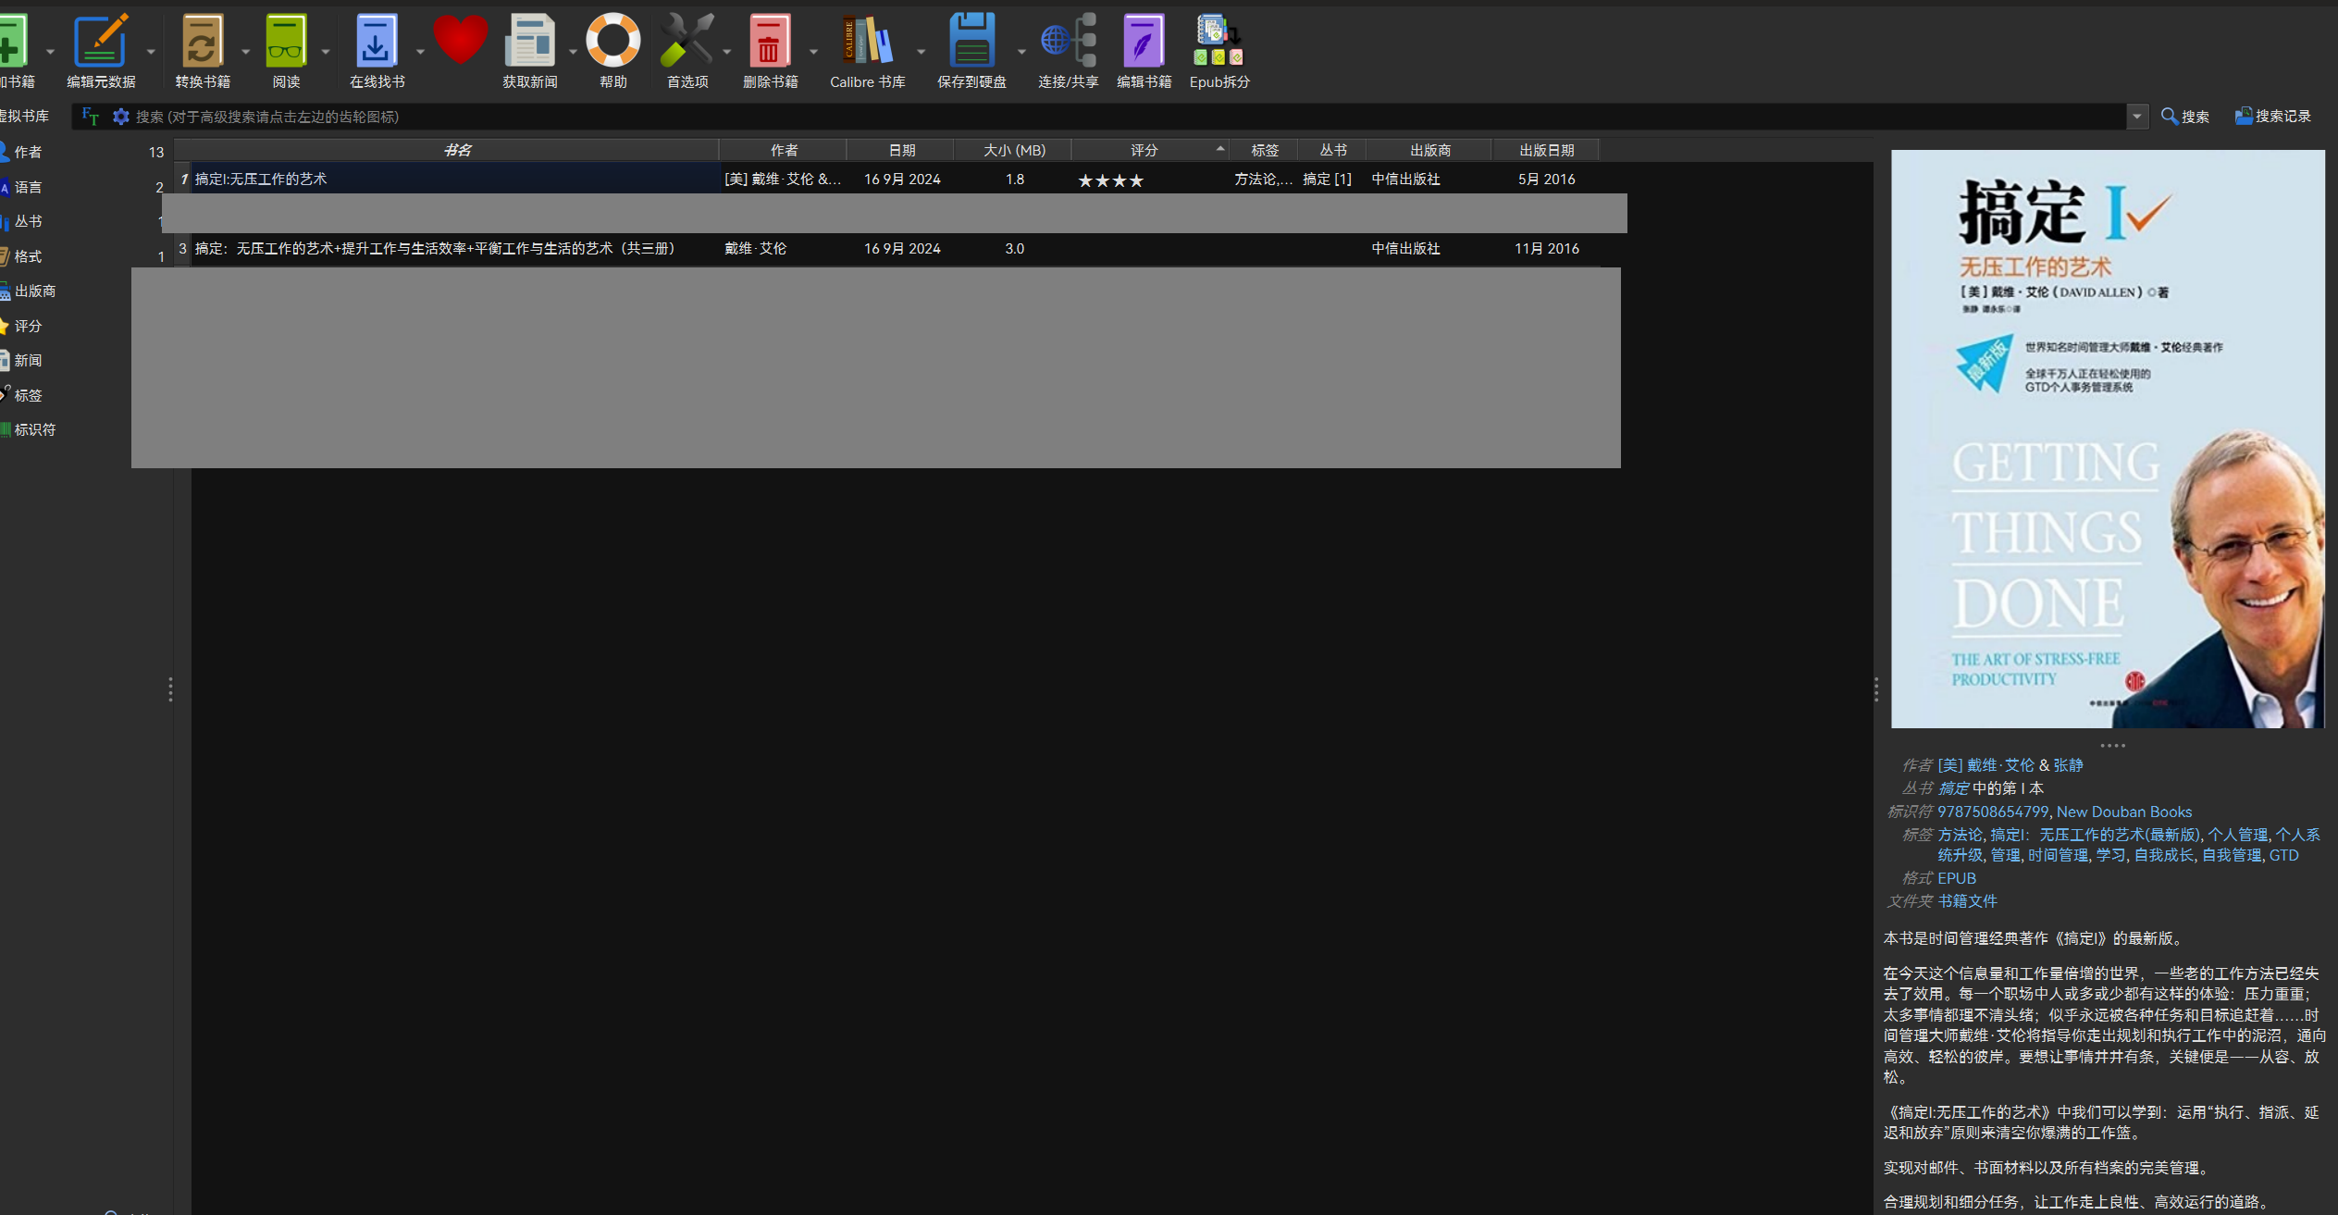Click the 搜索记录 saved searches button
This screenshot has height=1215, width=2338.
2272,117
